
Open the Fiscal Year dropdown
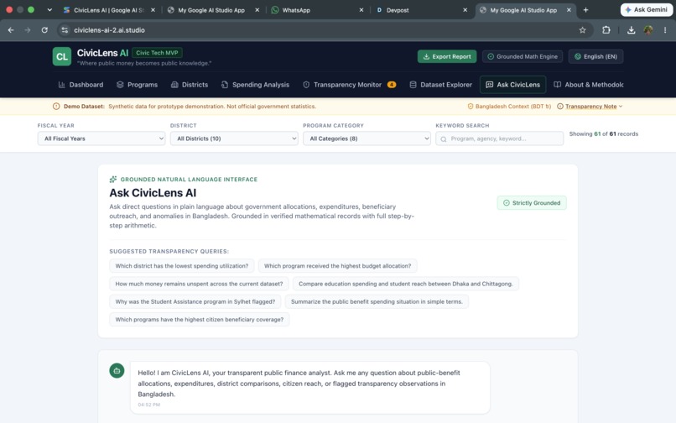(101, 138)
